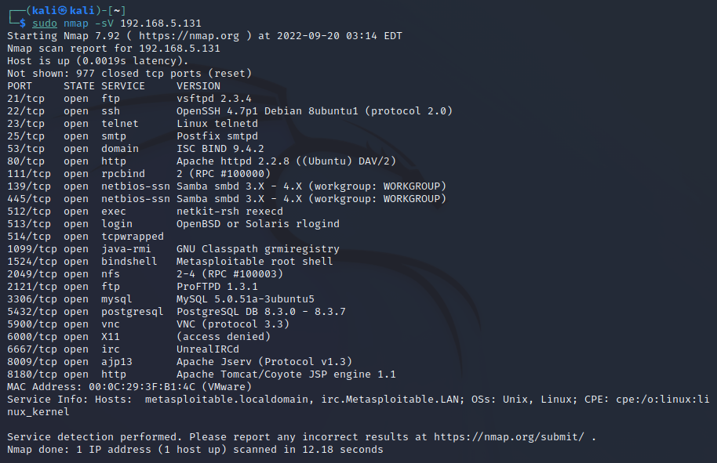The height and width of the screenshot is (463, 717).
Task: Click the 1524/tcp bindshell service name
Action: [x=129, y=261]
